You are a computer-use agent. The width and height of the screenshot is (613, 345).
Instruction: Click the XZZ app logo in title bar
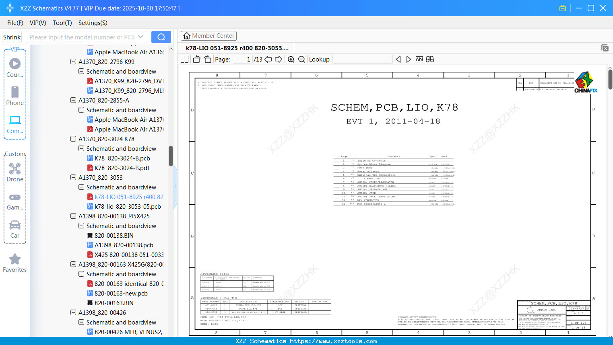tap(10, 8)
